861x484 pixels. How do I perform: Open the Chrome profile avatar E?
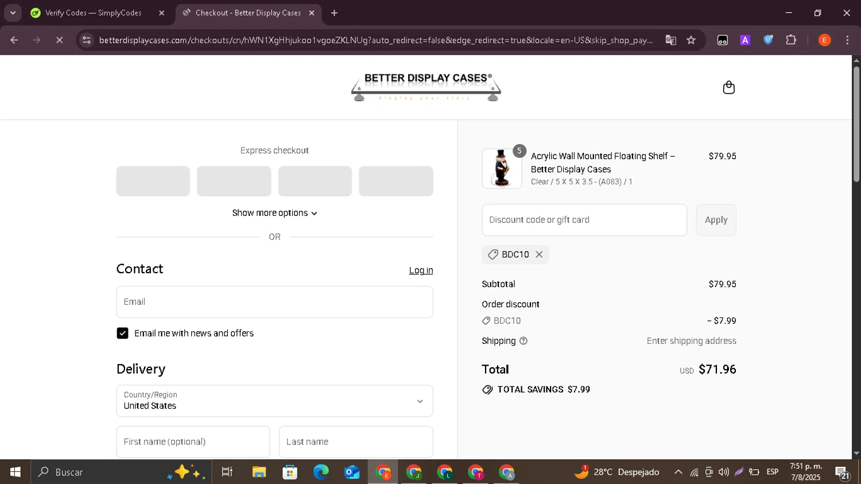824,40
